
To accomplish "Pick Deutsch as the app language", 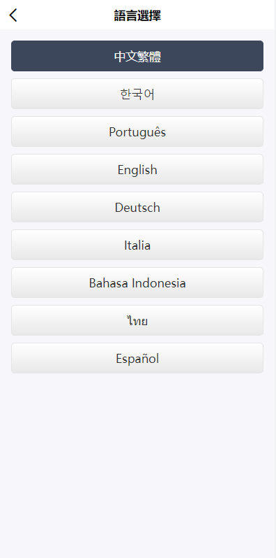I will 137,207.
